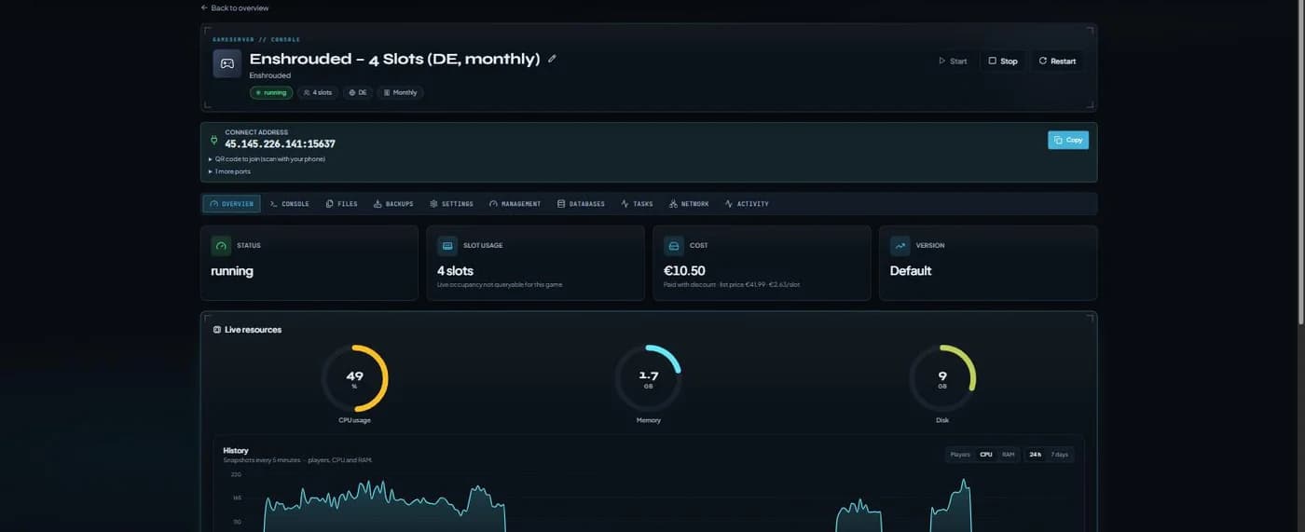Switch to the Activity tab

[x=748, y=204]
